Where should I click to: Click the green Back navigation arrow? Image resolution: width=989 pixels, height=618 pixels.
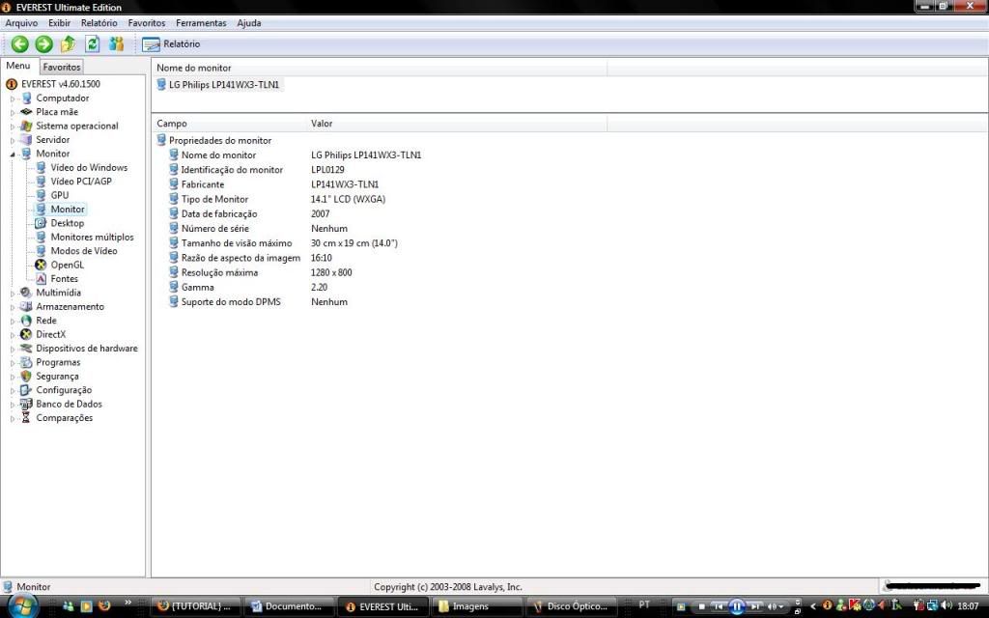(x=19, y=43)
